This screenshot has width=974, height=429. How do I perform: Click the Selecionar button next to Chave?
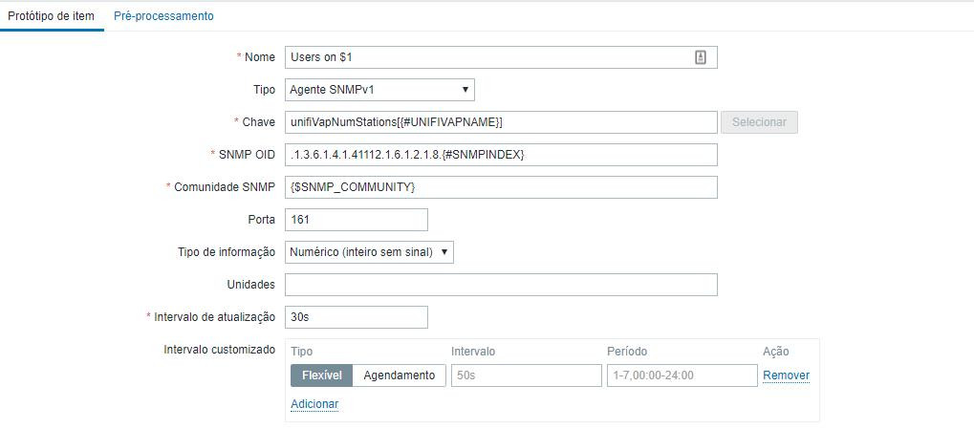(x=759, y=122)
